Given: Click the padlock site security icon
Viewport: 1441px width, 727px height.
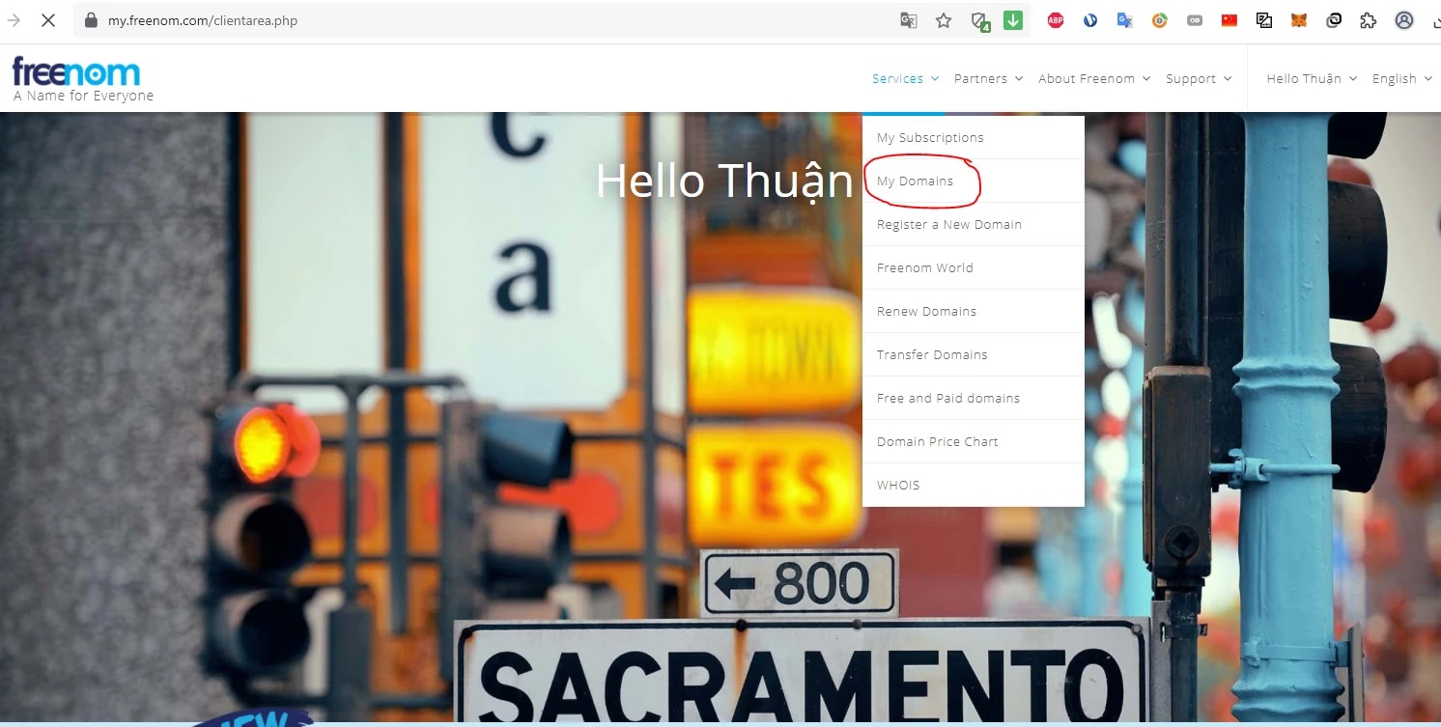Looking at the screenshot, I should (x=92, y=20).
